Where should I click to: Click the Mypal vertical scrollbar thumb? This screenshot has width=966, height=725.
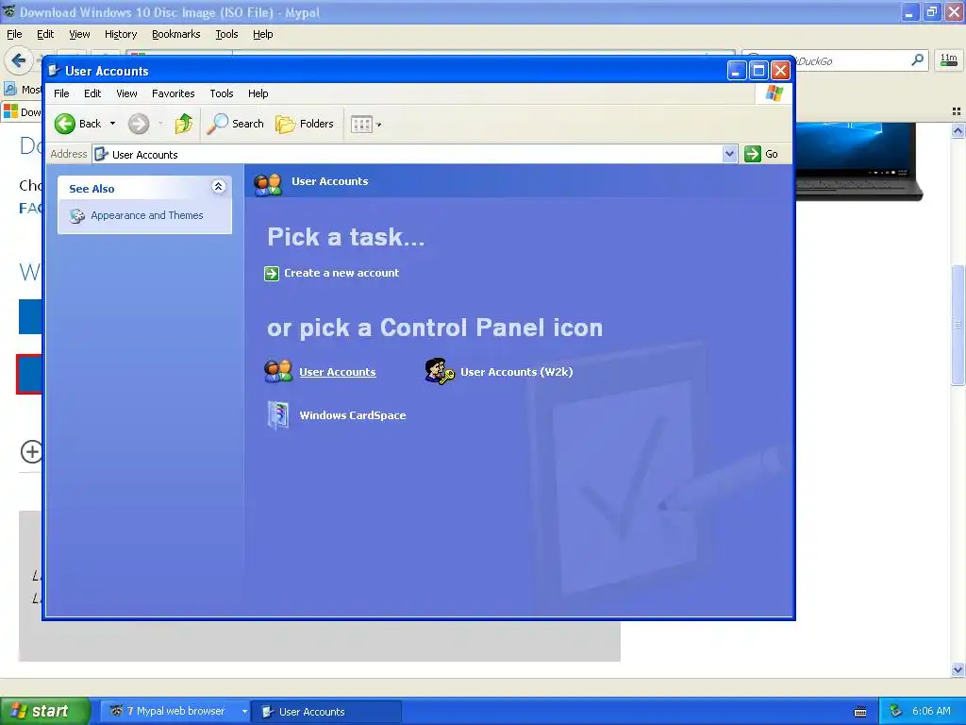point(958,325)
